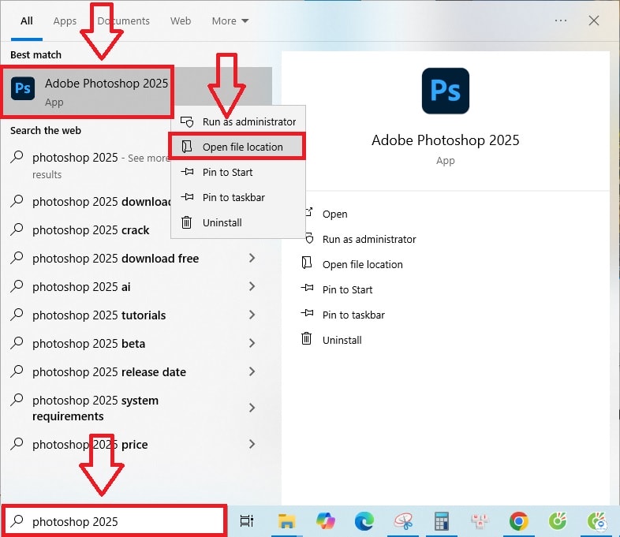Viewport: 620px width, 537px height.
Task: Expand arrow for 'photoshop 2025 tutorials'
Action: [252, 315]
